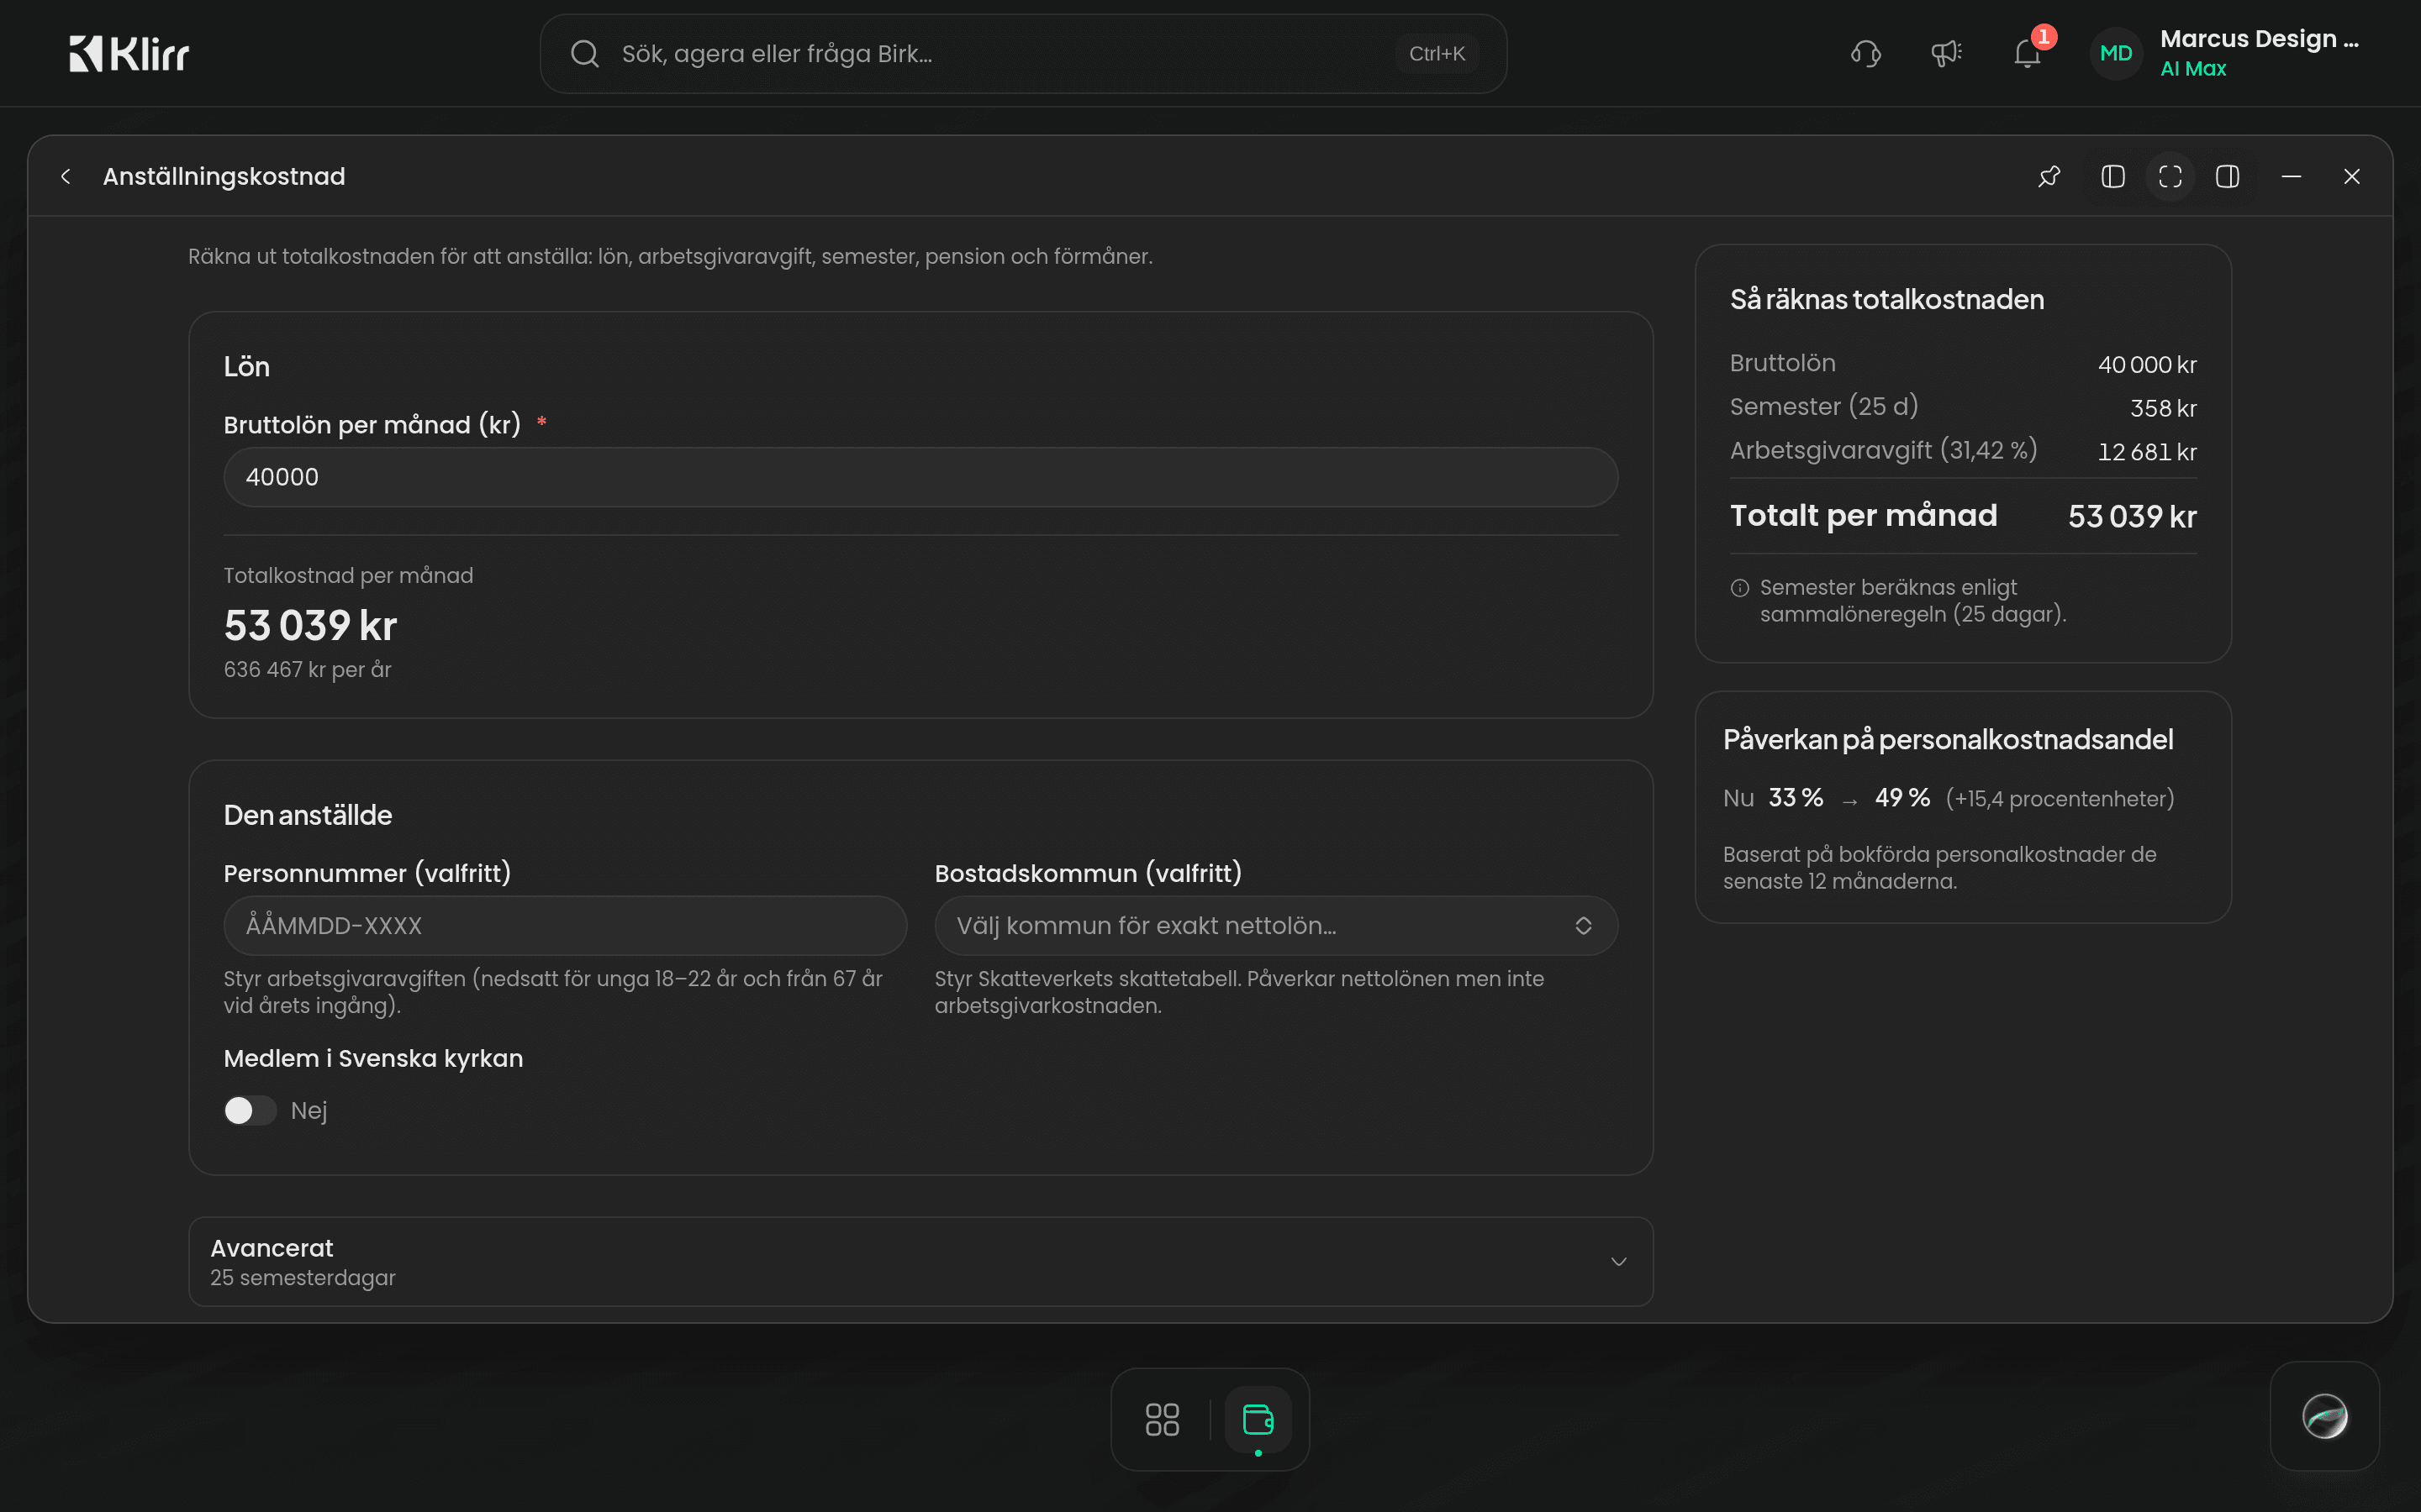Viewport: 2421px width, 1512px height.
Task: Switch the window to fullscreen layout
Action: (2170, 177)
